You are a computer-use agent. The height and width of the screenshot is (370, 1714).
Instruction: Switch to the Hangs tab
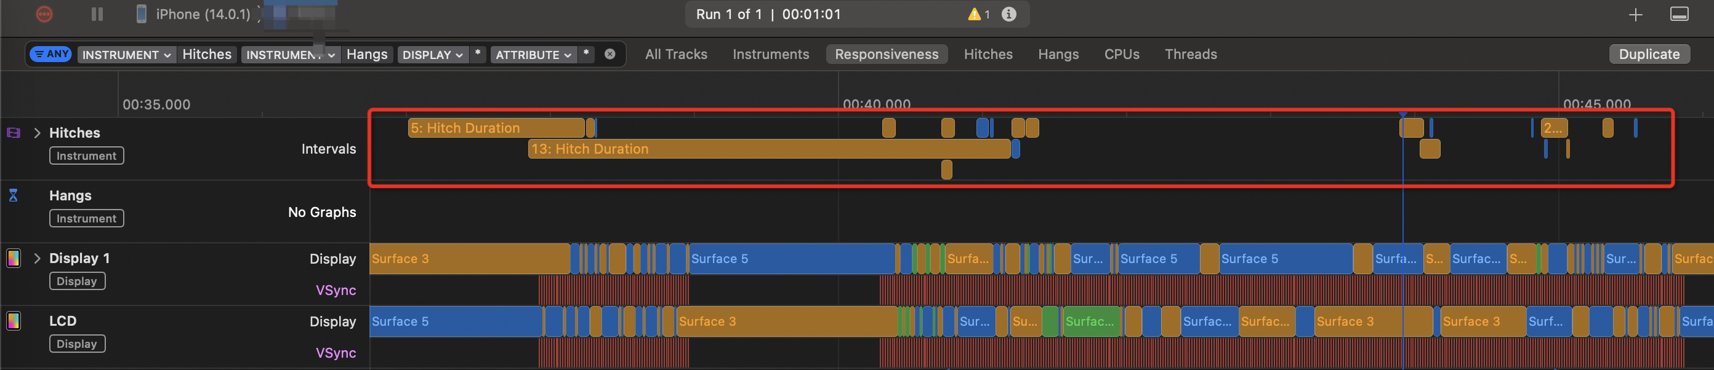click(1058, 55)
